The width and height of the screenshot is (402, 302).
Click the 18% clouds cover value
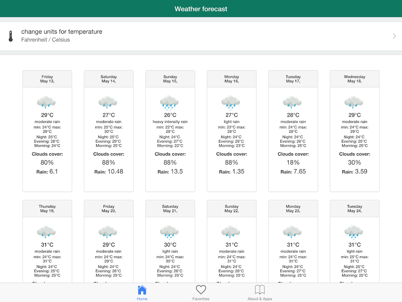coord(293,163)
